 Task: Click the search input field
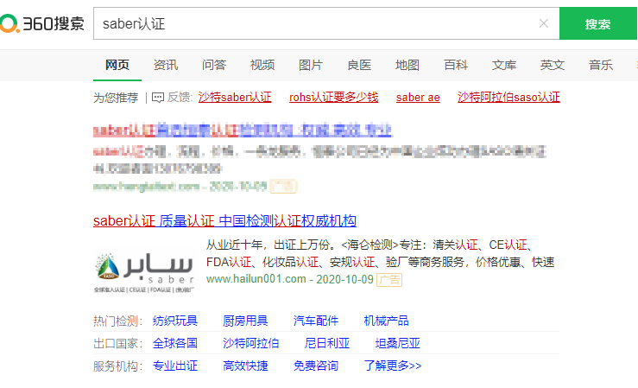(x=311, y=23)
